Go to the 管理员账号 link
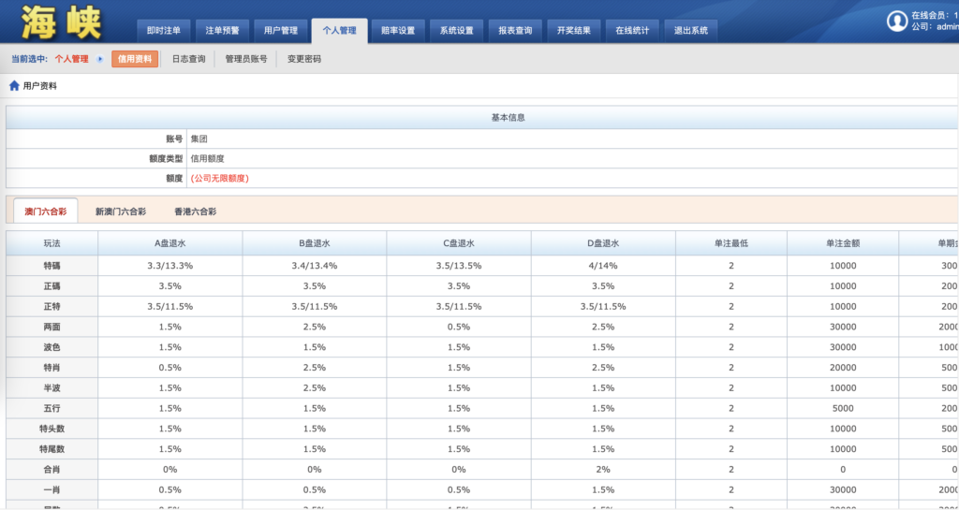Viewport: 959px width, 510px height. tap(246, 59)
